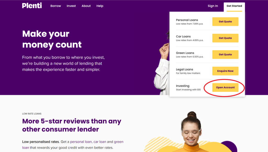Open the Borrow menu
This screenshot has width=268, height=152.
pyautogui.click(x=55, y=6)
